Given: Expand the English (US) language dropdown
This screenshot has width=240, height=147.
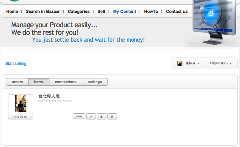Looking at the screenshot, I should [221, 63].
